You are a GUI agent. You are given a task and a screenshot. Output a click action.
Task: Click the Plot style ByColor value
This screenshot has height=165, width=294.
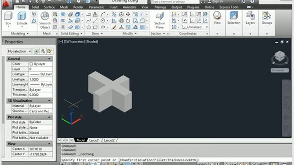click(x=41, y=122)
